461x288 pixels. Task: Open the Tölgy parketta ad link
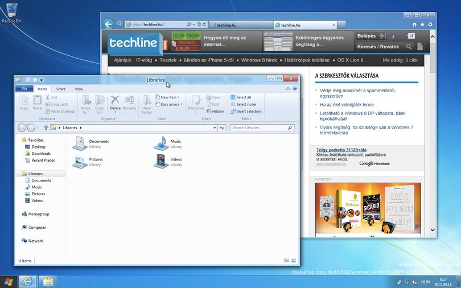tap(341, 150)
